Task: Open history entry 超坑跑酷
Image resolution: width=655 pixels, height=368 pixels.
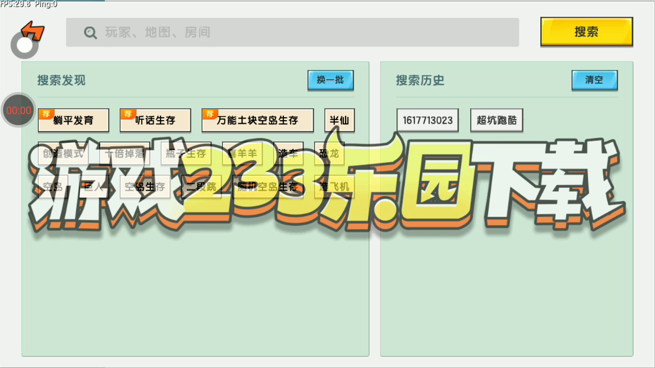Action: point(496,121)
